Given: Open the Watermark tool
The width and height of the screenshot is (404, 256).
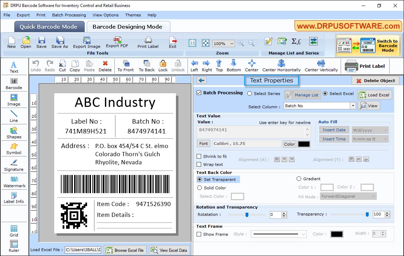Looking at the screenshot, I should click(x=14, y=182).
